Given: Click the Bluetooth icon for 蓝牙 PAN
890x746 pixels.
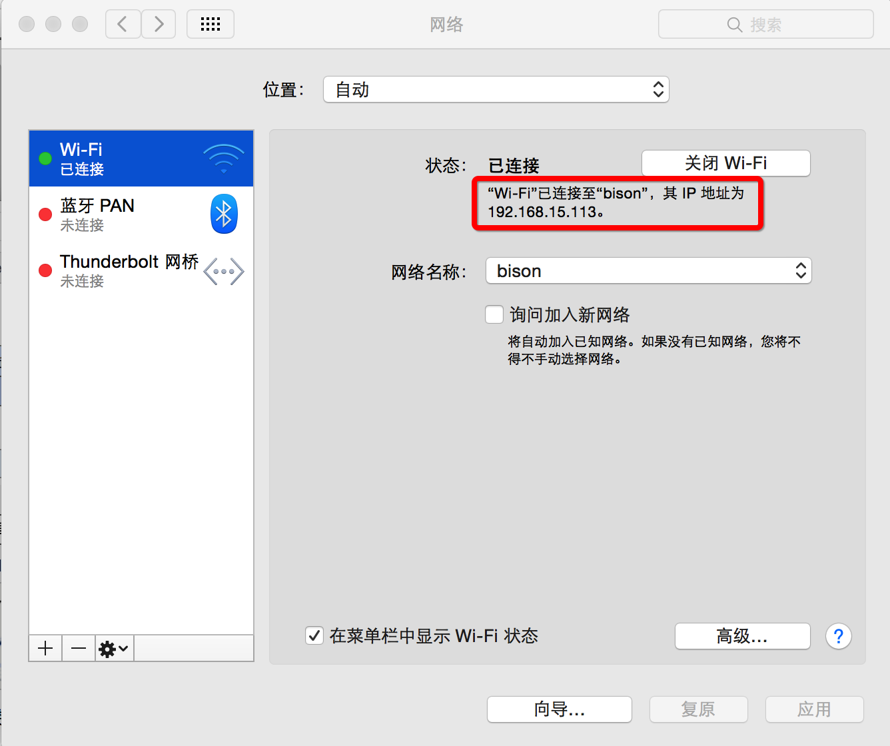Looking at the screenshot, I should click(224, 214).
